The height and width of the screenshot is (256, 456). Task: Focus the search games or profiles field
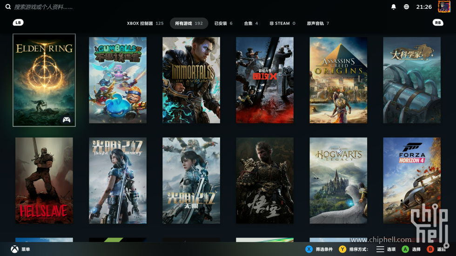[x=44, y=7]
